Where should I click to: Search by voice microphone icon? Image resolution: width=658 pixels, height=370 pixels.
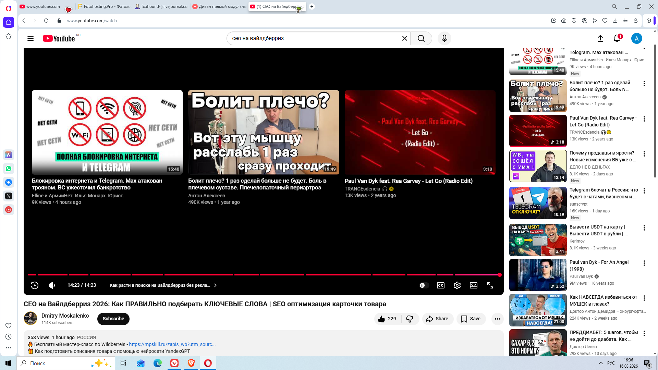tap(444, 38)
